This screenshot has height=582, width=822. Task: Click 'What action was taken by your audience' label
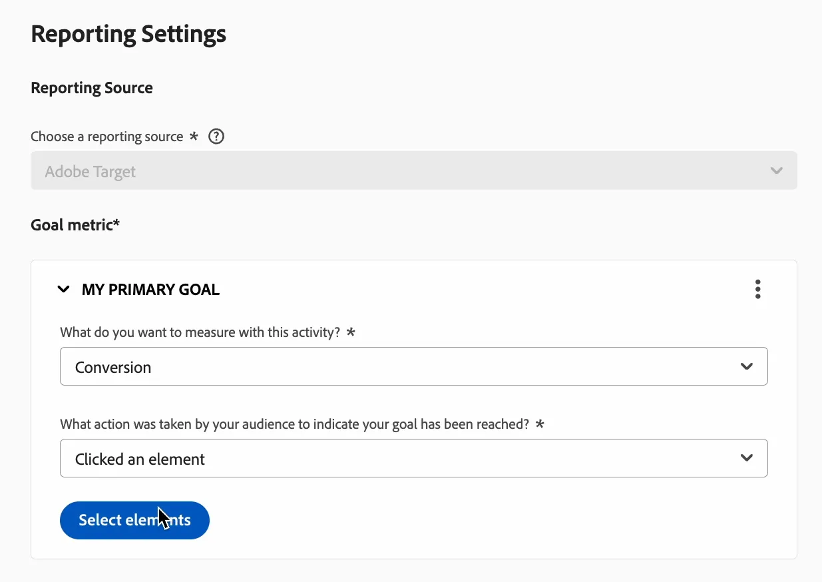[x=295, y=424]
